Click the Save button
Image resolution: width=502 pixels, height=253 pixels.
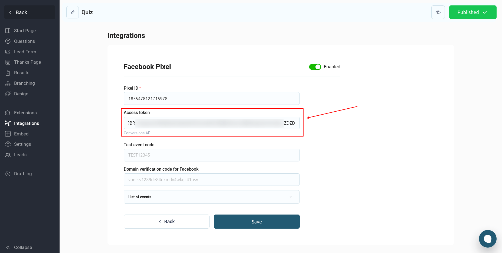point(257,222)
